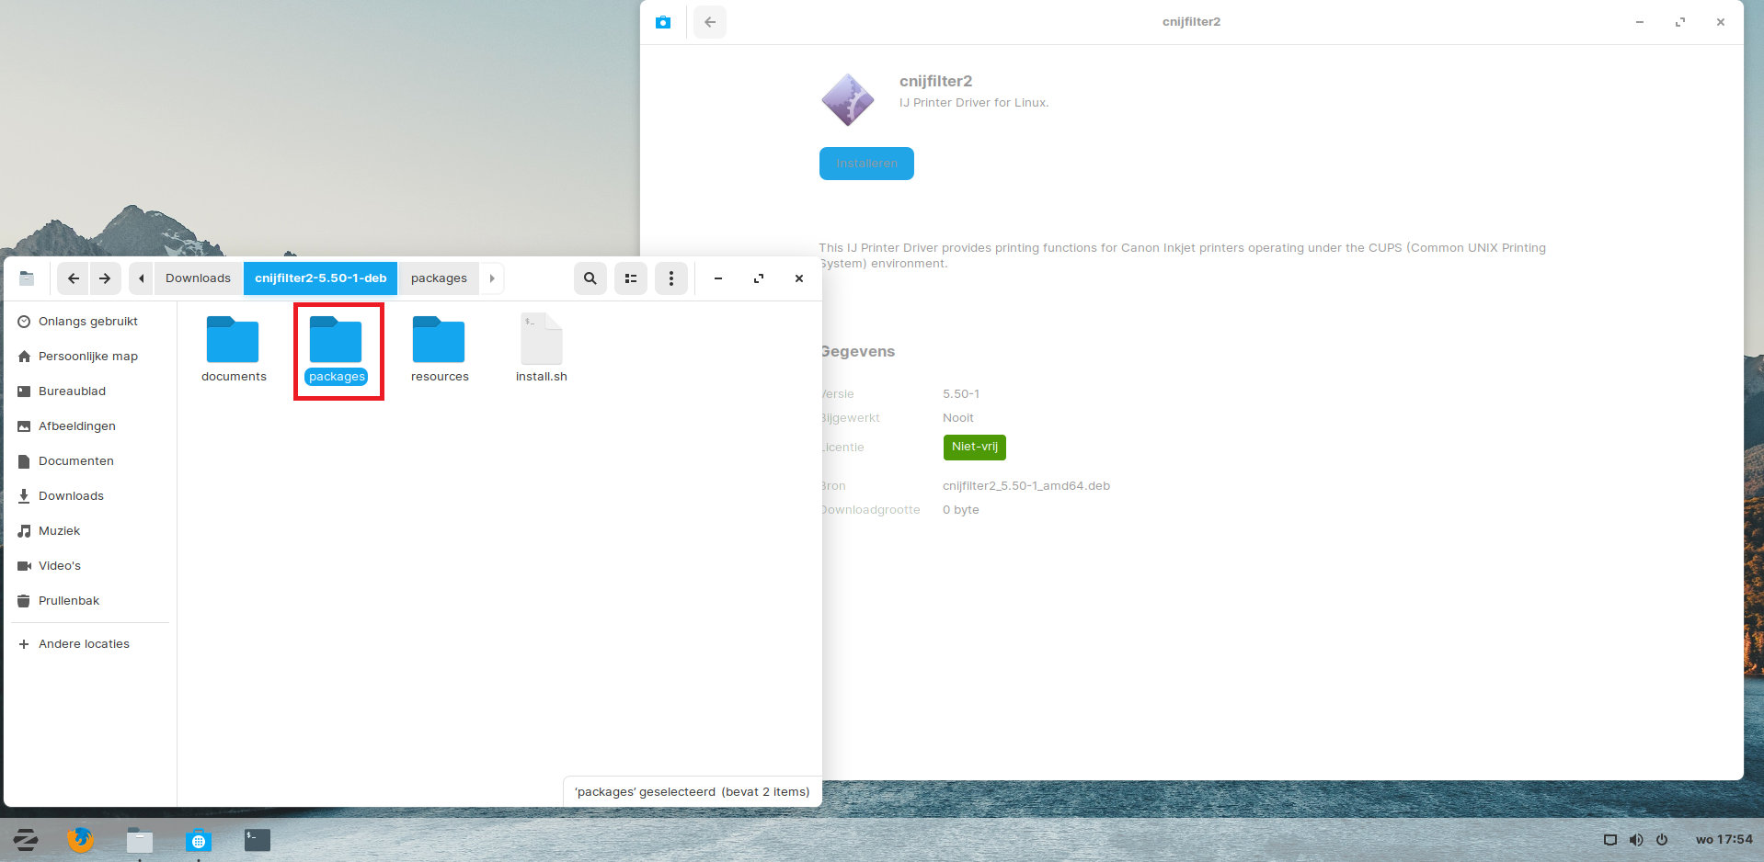This screenshot has width=1764, height=862.
Task: Open power menu in system tray
Action: [x=1662, y=840]
